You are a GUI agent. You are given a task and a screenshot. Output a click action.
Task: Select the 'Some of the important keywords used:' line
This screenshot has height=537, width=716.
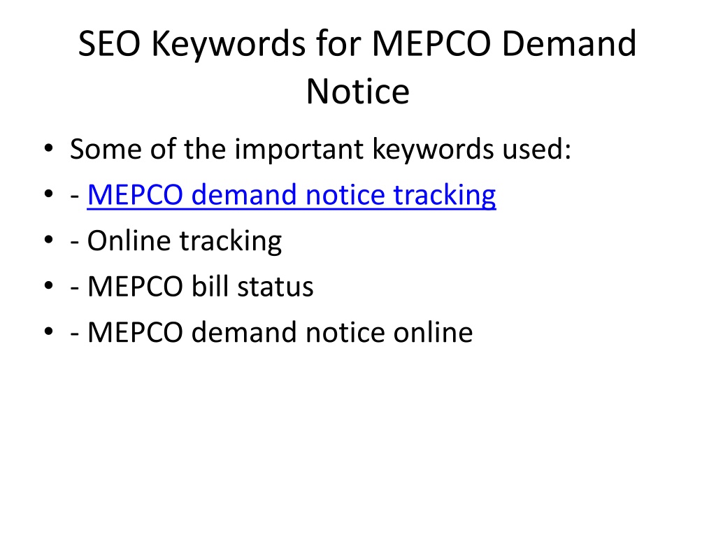click(320, 150)
